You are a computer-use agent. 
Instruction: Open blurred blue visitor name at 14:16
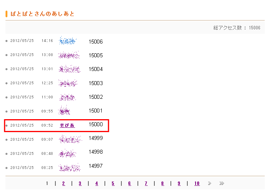[x=67, y=41]
